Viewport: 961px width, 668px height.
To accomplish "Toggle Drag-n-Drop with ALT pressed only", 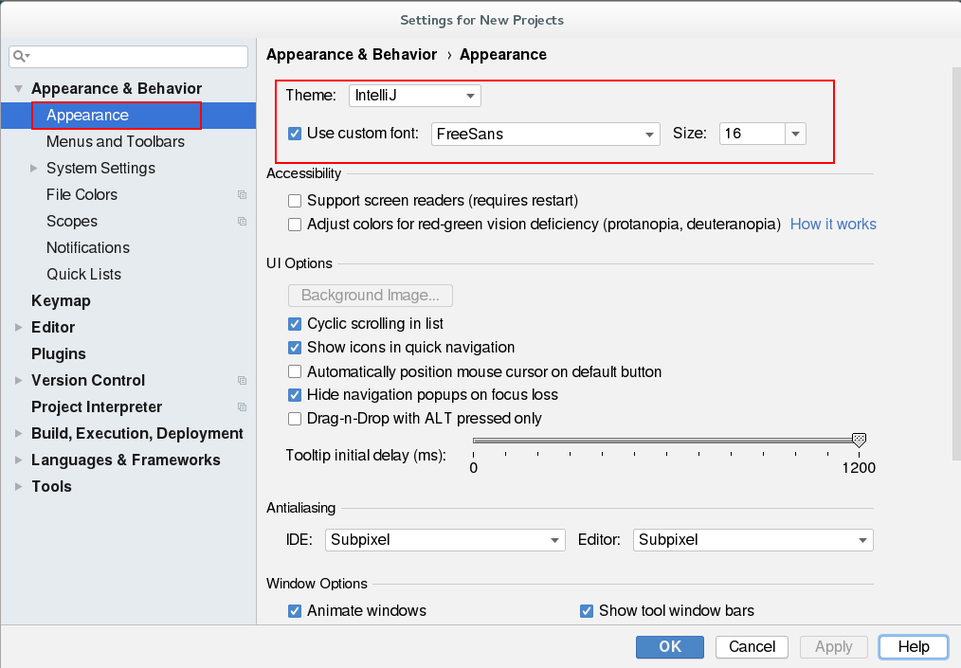I will [x=295, y=419].
